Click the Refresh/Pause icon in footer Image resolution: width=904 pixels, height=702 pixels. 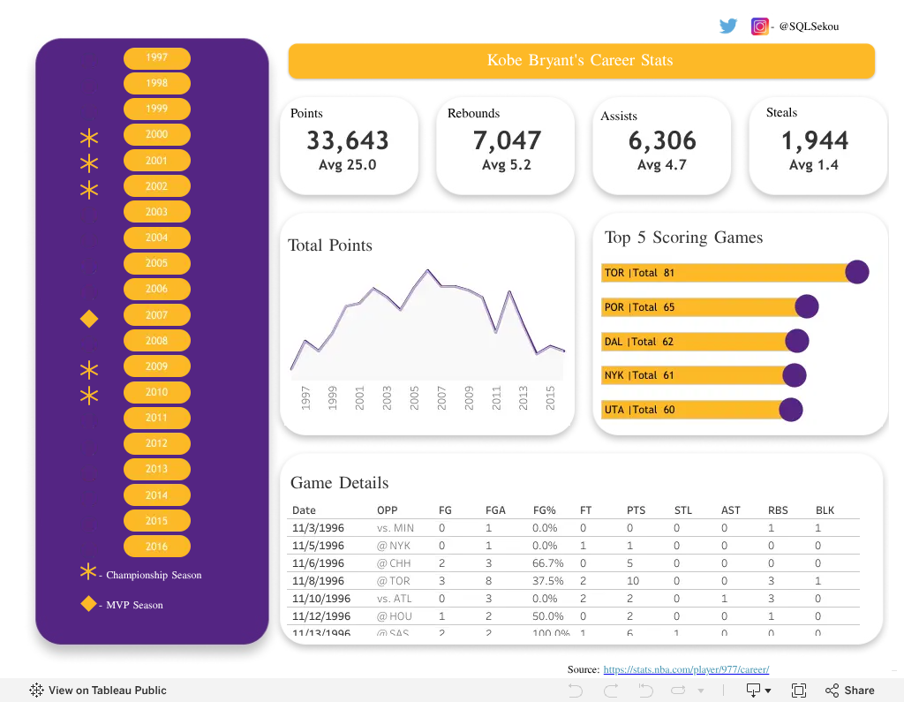[679, 690]
